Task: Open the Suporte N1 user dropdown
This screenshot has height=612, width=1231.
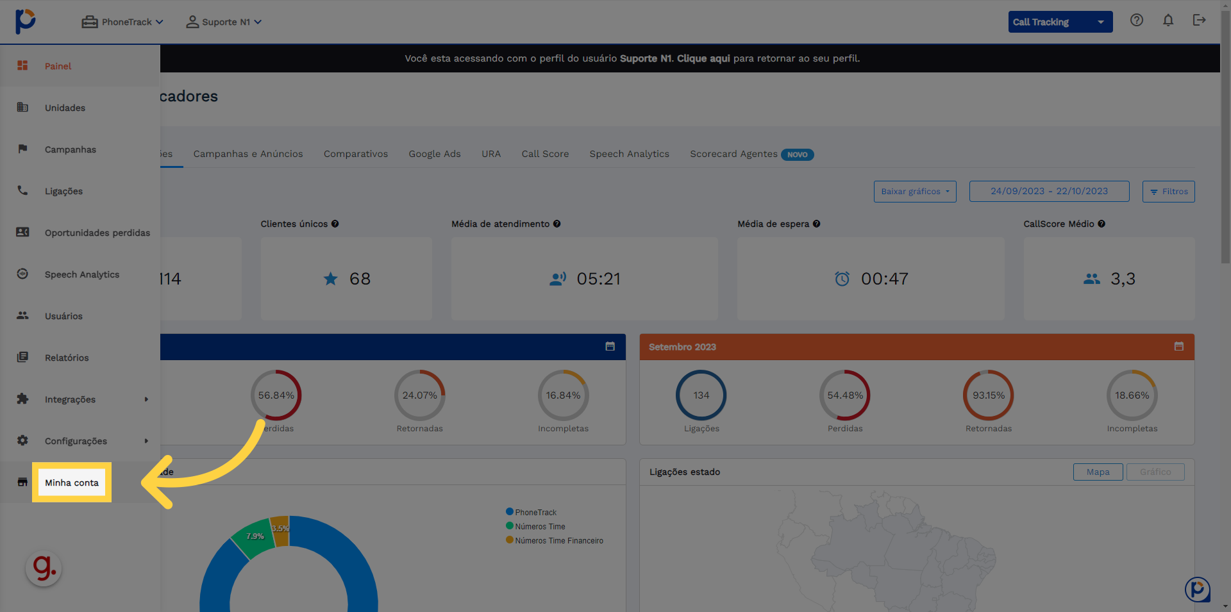Action: point(224,22)
